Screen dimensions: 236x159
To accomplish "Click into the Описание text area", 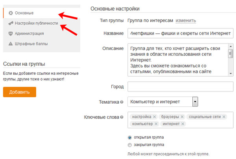I will click(x=178, y=60).
